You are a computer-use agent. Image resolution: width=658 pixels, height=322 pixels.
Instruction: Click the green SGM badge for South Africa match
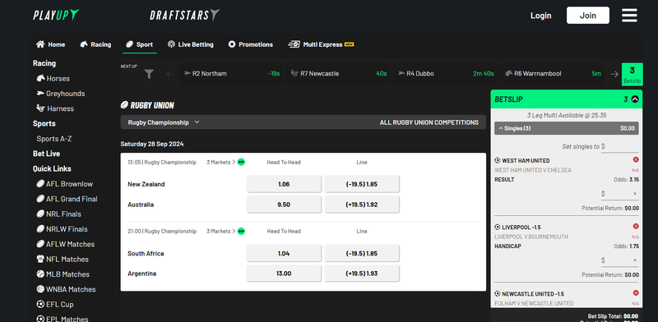tap(241, 231)
